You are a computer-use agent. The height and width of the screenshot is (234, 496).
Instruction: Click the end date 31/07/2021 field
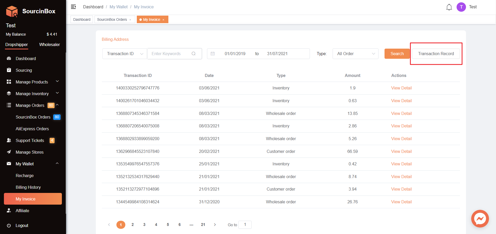click(x=277, y=54)
